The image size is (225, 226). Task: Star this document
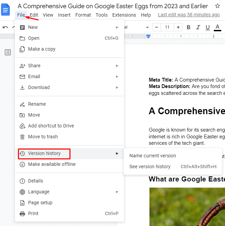(x=218, y=6)
